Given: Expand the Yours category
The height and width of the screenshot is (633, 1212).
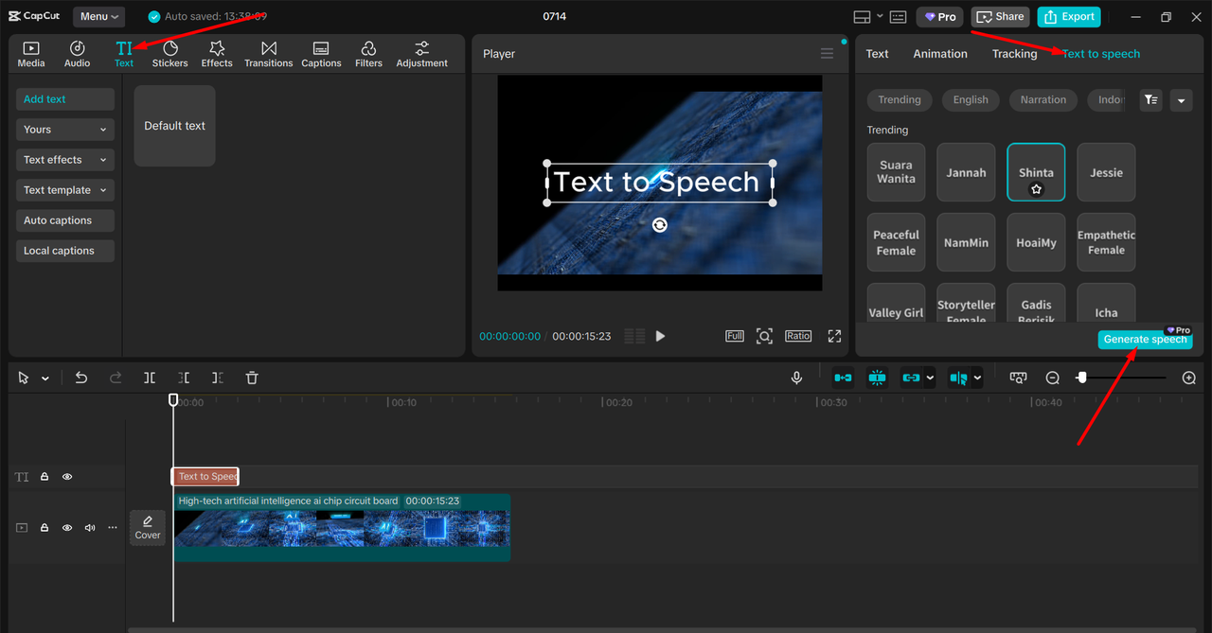Looking at the screenshot, I should 65,130.
